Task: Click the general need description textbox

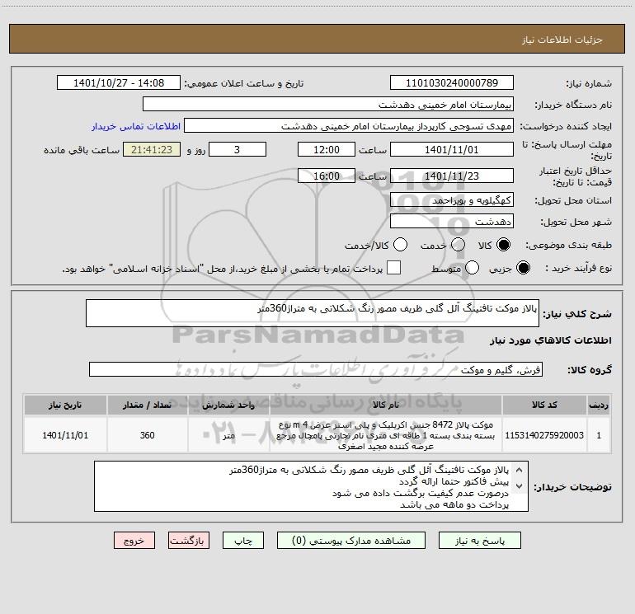Action: click(313, 313)
